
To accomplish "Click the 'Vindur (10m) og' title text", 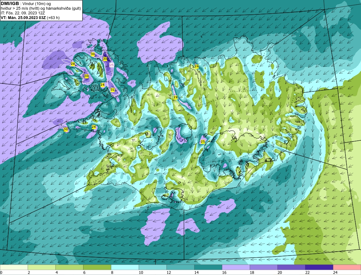I will tap(36, 4).
